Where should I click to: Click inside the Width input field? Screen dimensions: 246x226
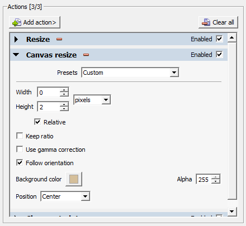tap(49, 92)
